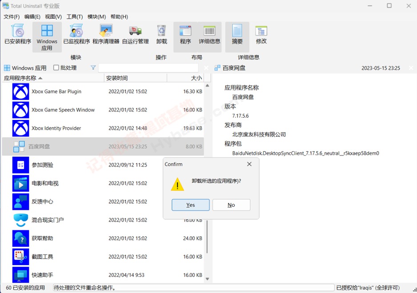Open the 模块(M) menu
Screen dimensions: 417x293
96,17
